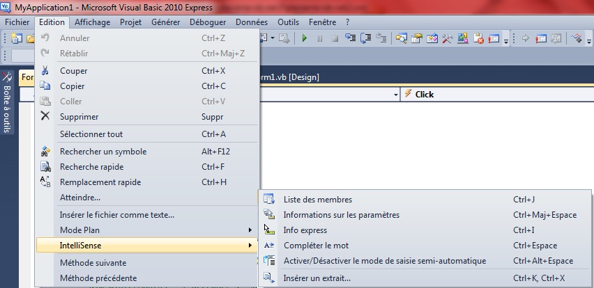Choose Méthode précédente menu entry

147,278
